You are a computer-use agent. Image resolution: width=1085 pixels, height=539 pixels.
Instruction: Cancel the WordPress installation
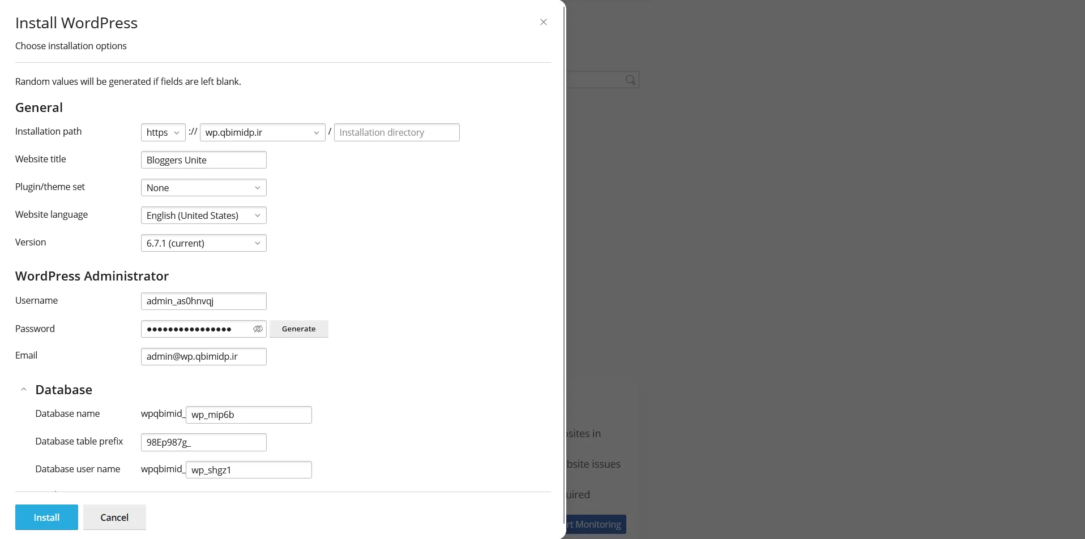[x=114, y=518]
